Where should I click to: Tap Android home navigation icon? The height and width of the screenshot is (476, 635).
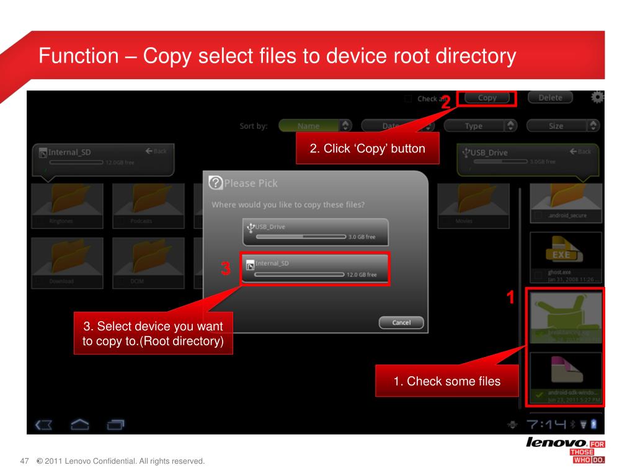[80, 424]
